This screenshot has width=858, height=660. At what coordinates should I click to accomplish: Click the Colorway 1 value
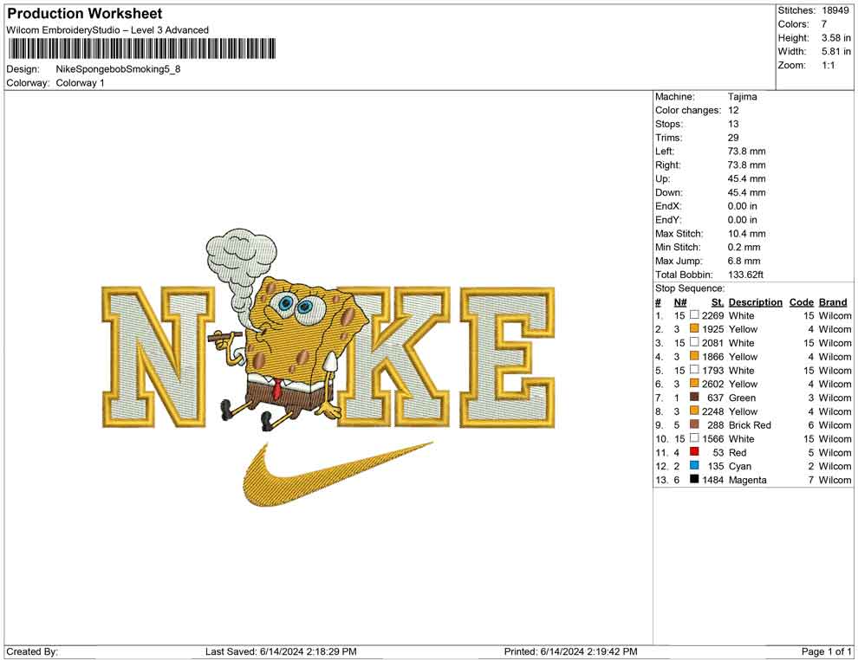tap(80, 82)
